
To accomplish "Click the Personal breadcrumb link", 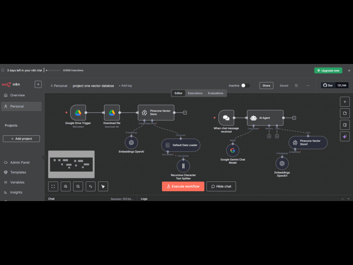I will (x=59, y=86).
